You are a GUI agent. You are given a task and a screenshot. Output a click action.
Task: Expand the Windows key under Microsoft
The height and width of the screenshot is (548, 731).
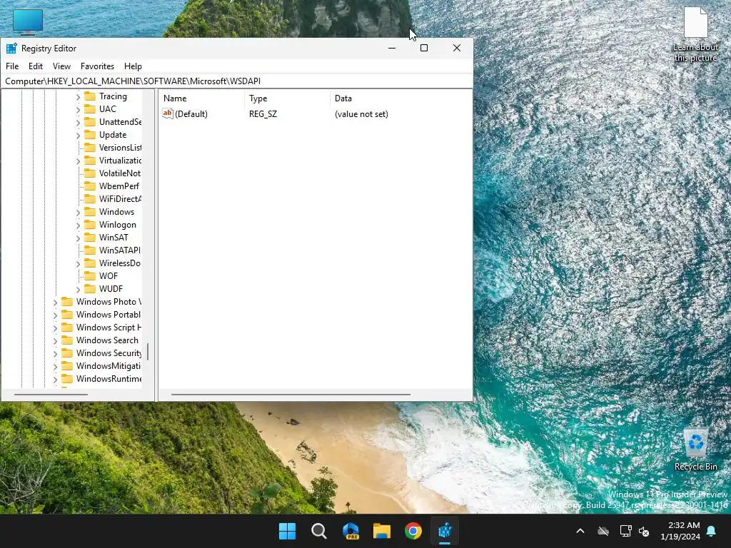tap(78, 212)
